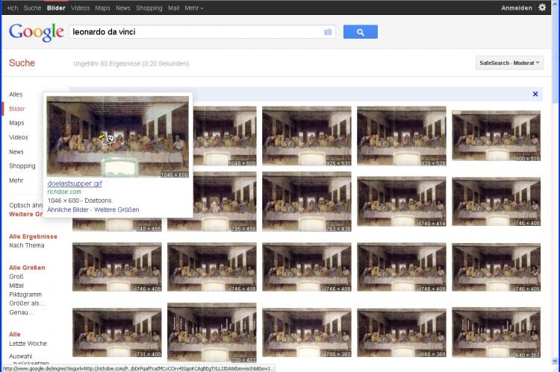Click the Anmelden sign-in link
This screenshot has height=372, width=560.
[517, 7]
